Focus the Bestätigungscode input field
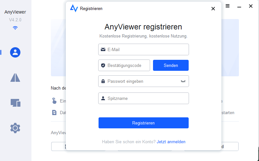Screen dimensions: 259x161 pos(126,65)
